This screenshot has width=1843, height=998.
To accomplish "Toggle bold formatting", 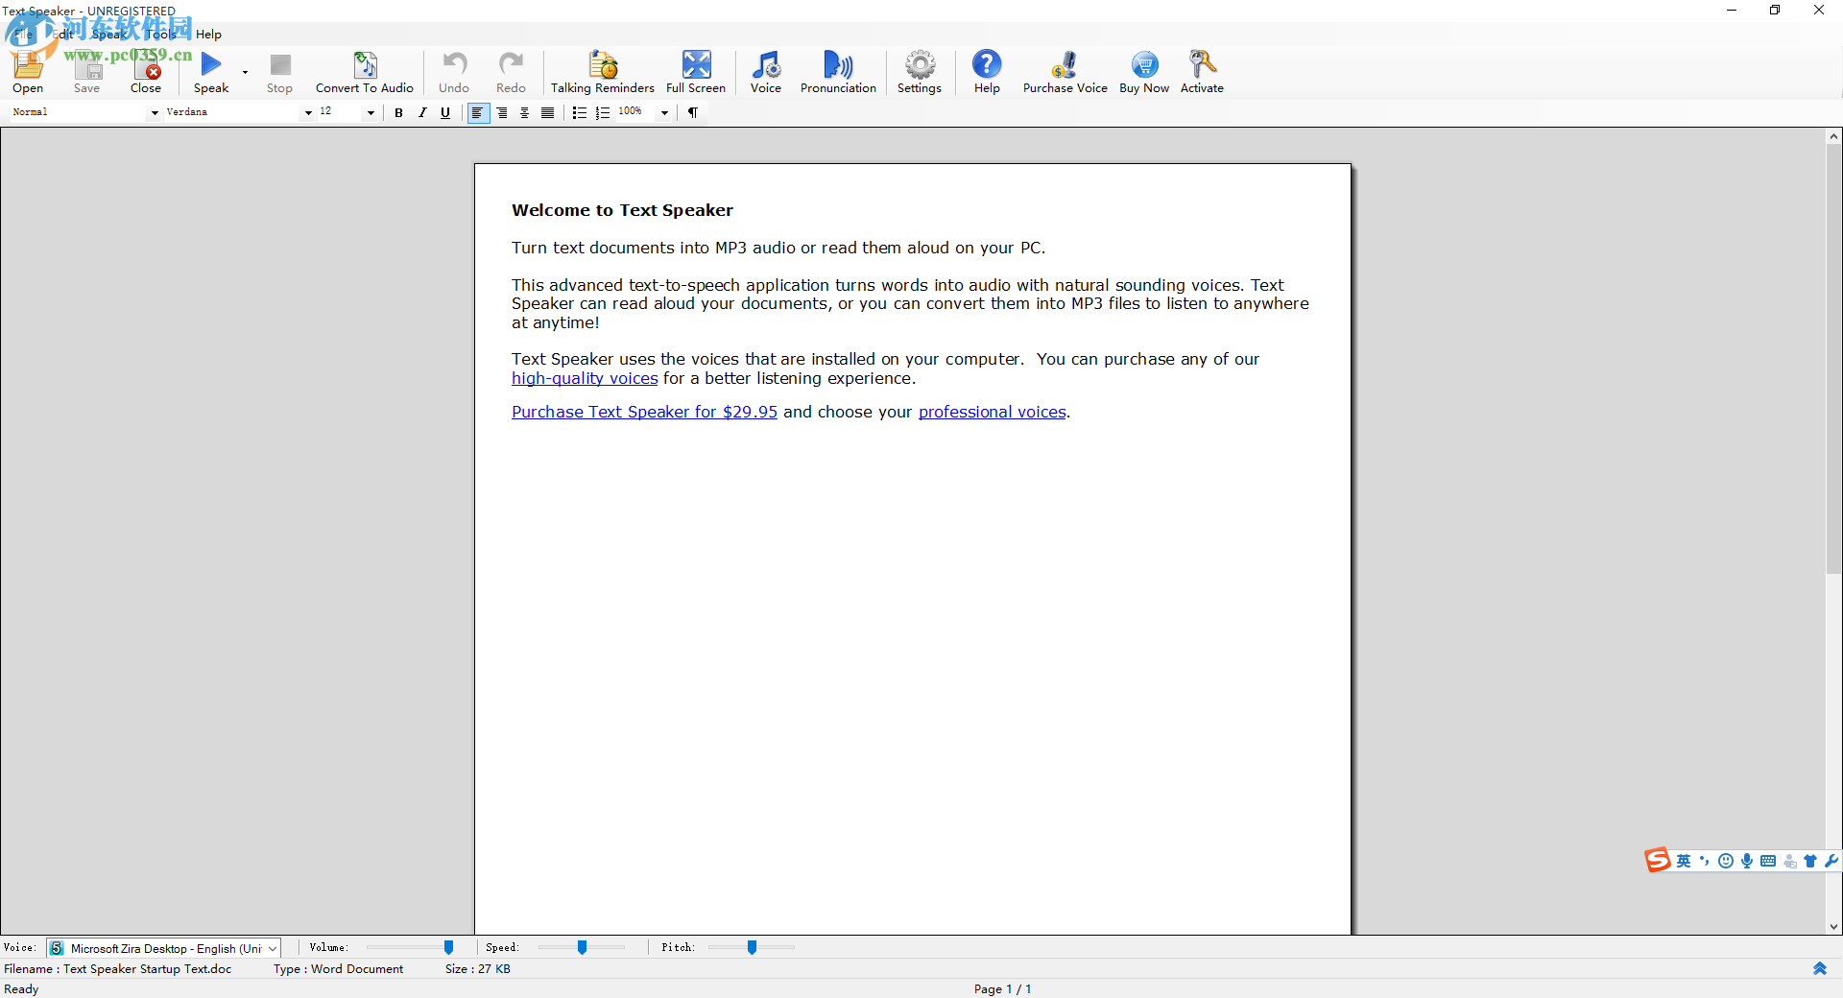I will 398,113.
